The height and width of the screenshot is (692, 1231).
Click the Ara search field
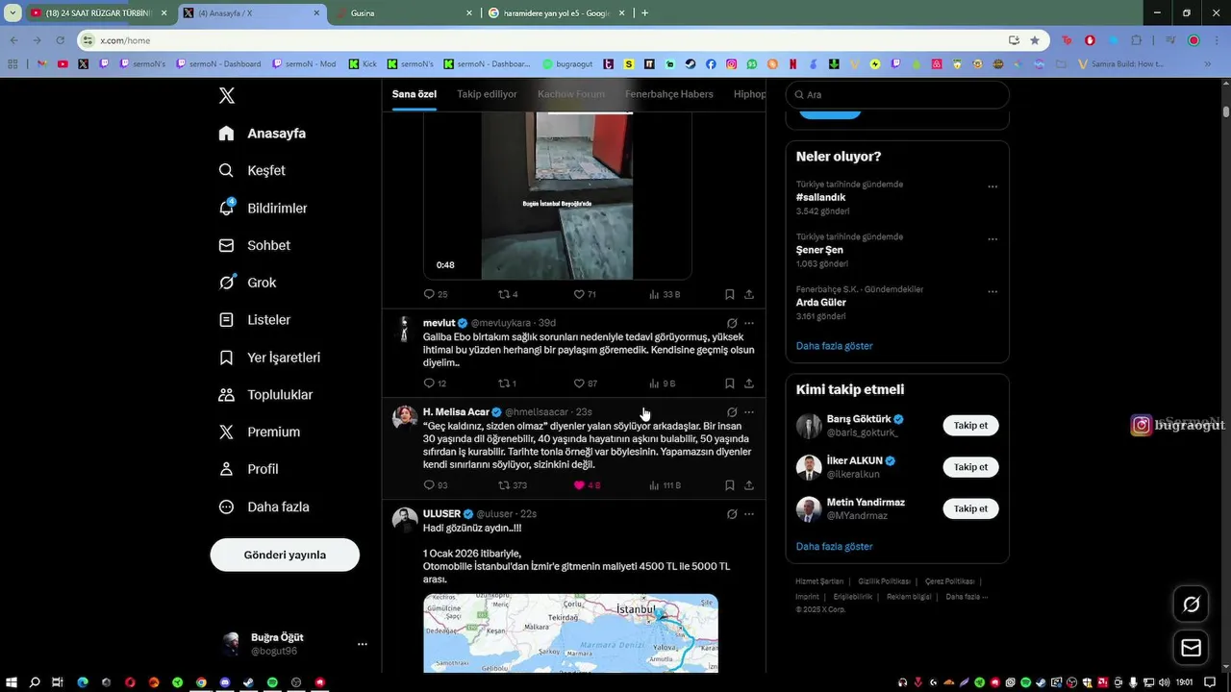[897, 94]
